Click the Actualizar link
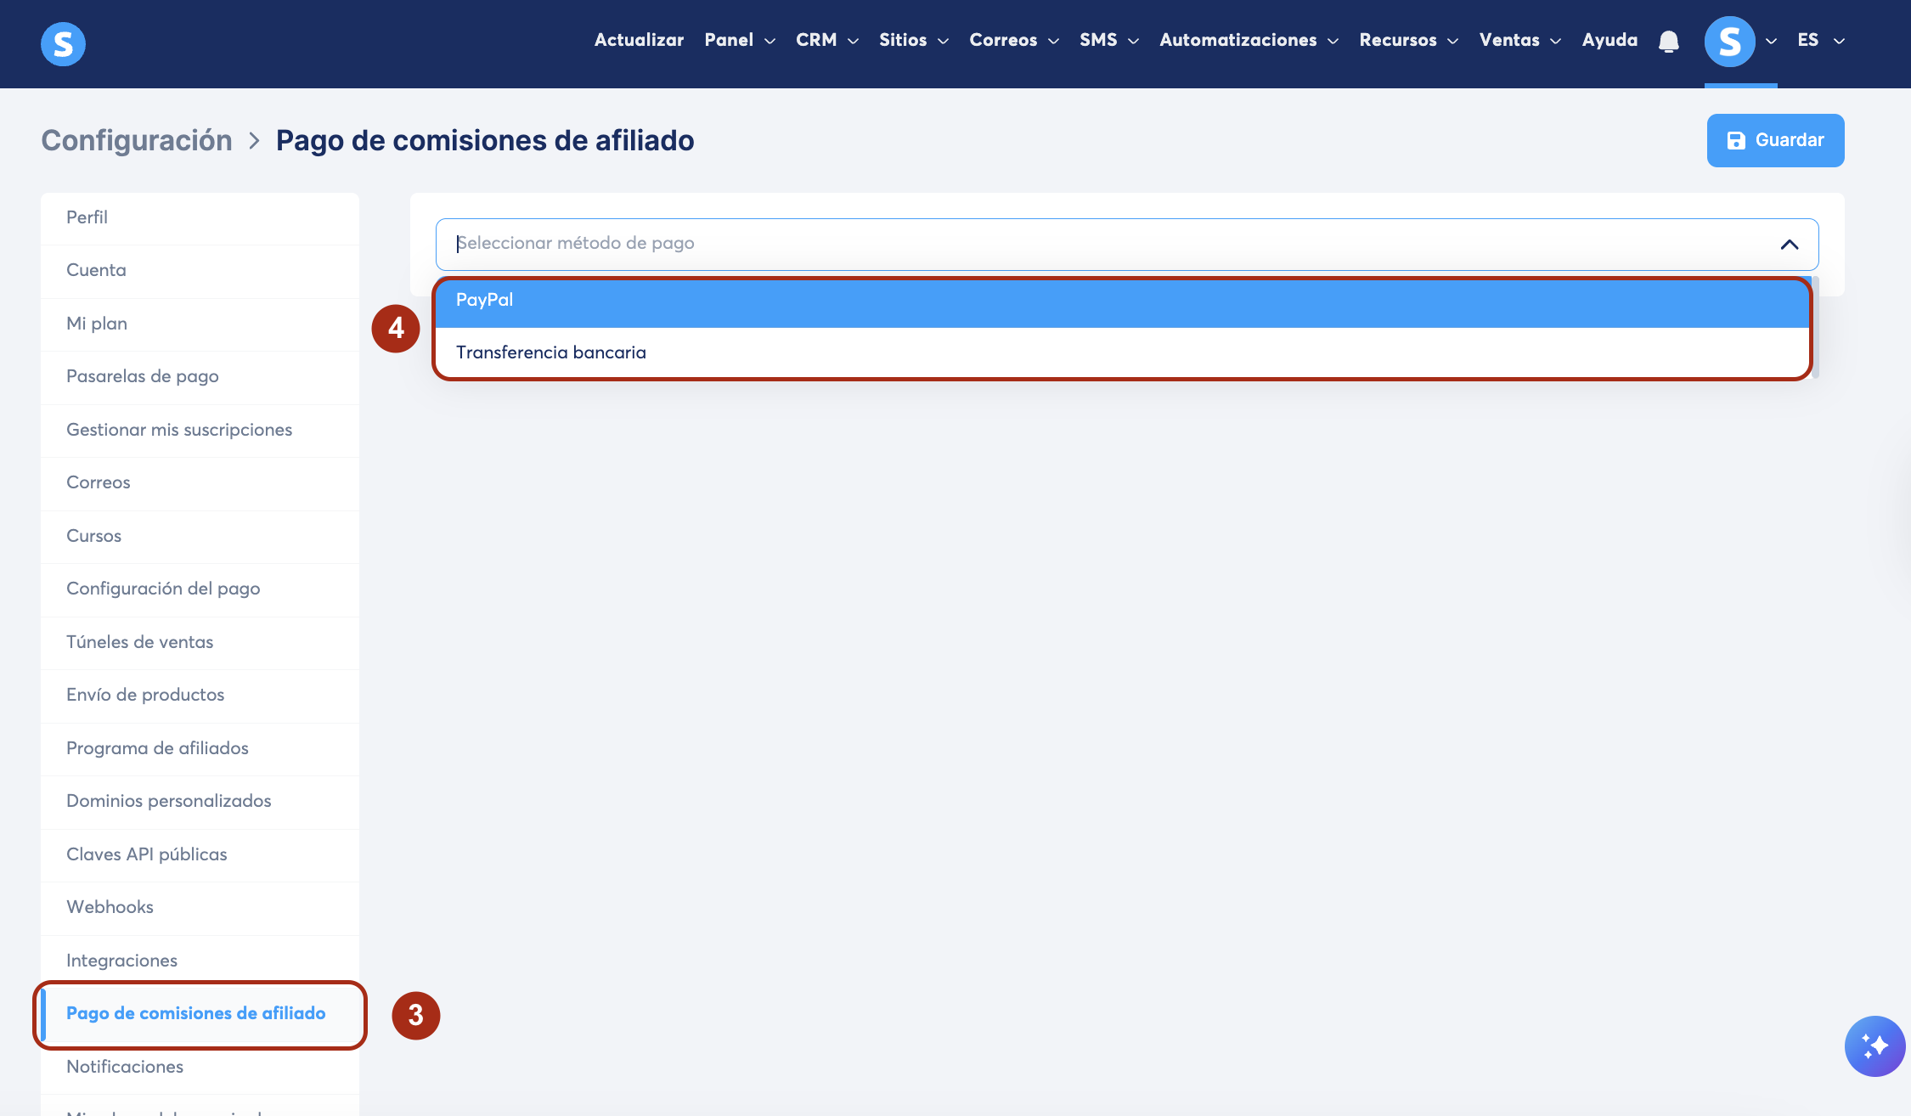Screen dimensions: 1911x1116 coord(639,40)
